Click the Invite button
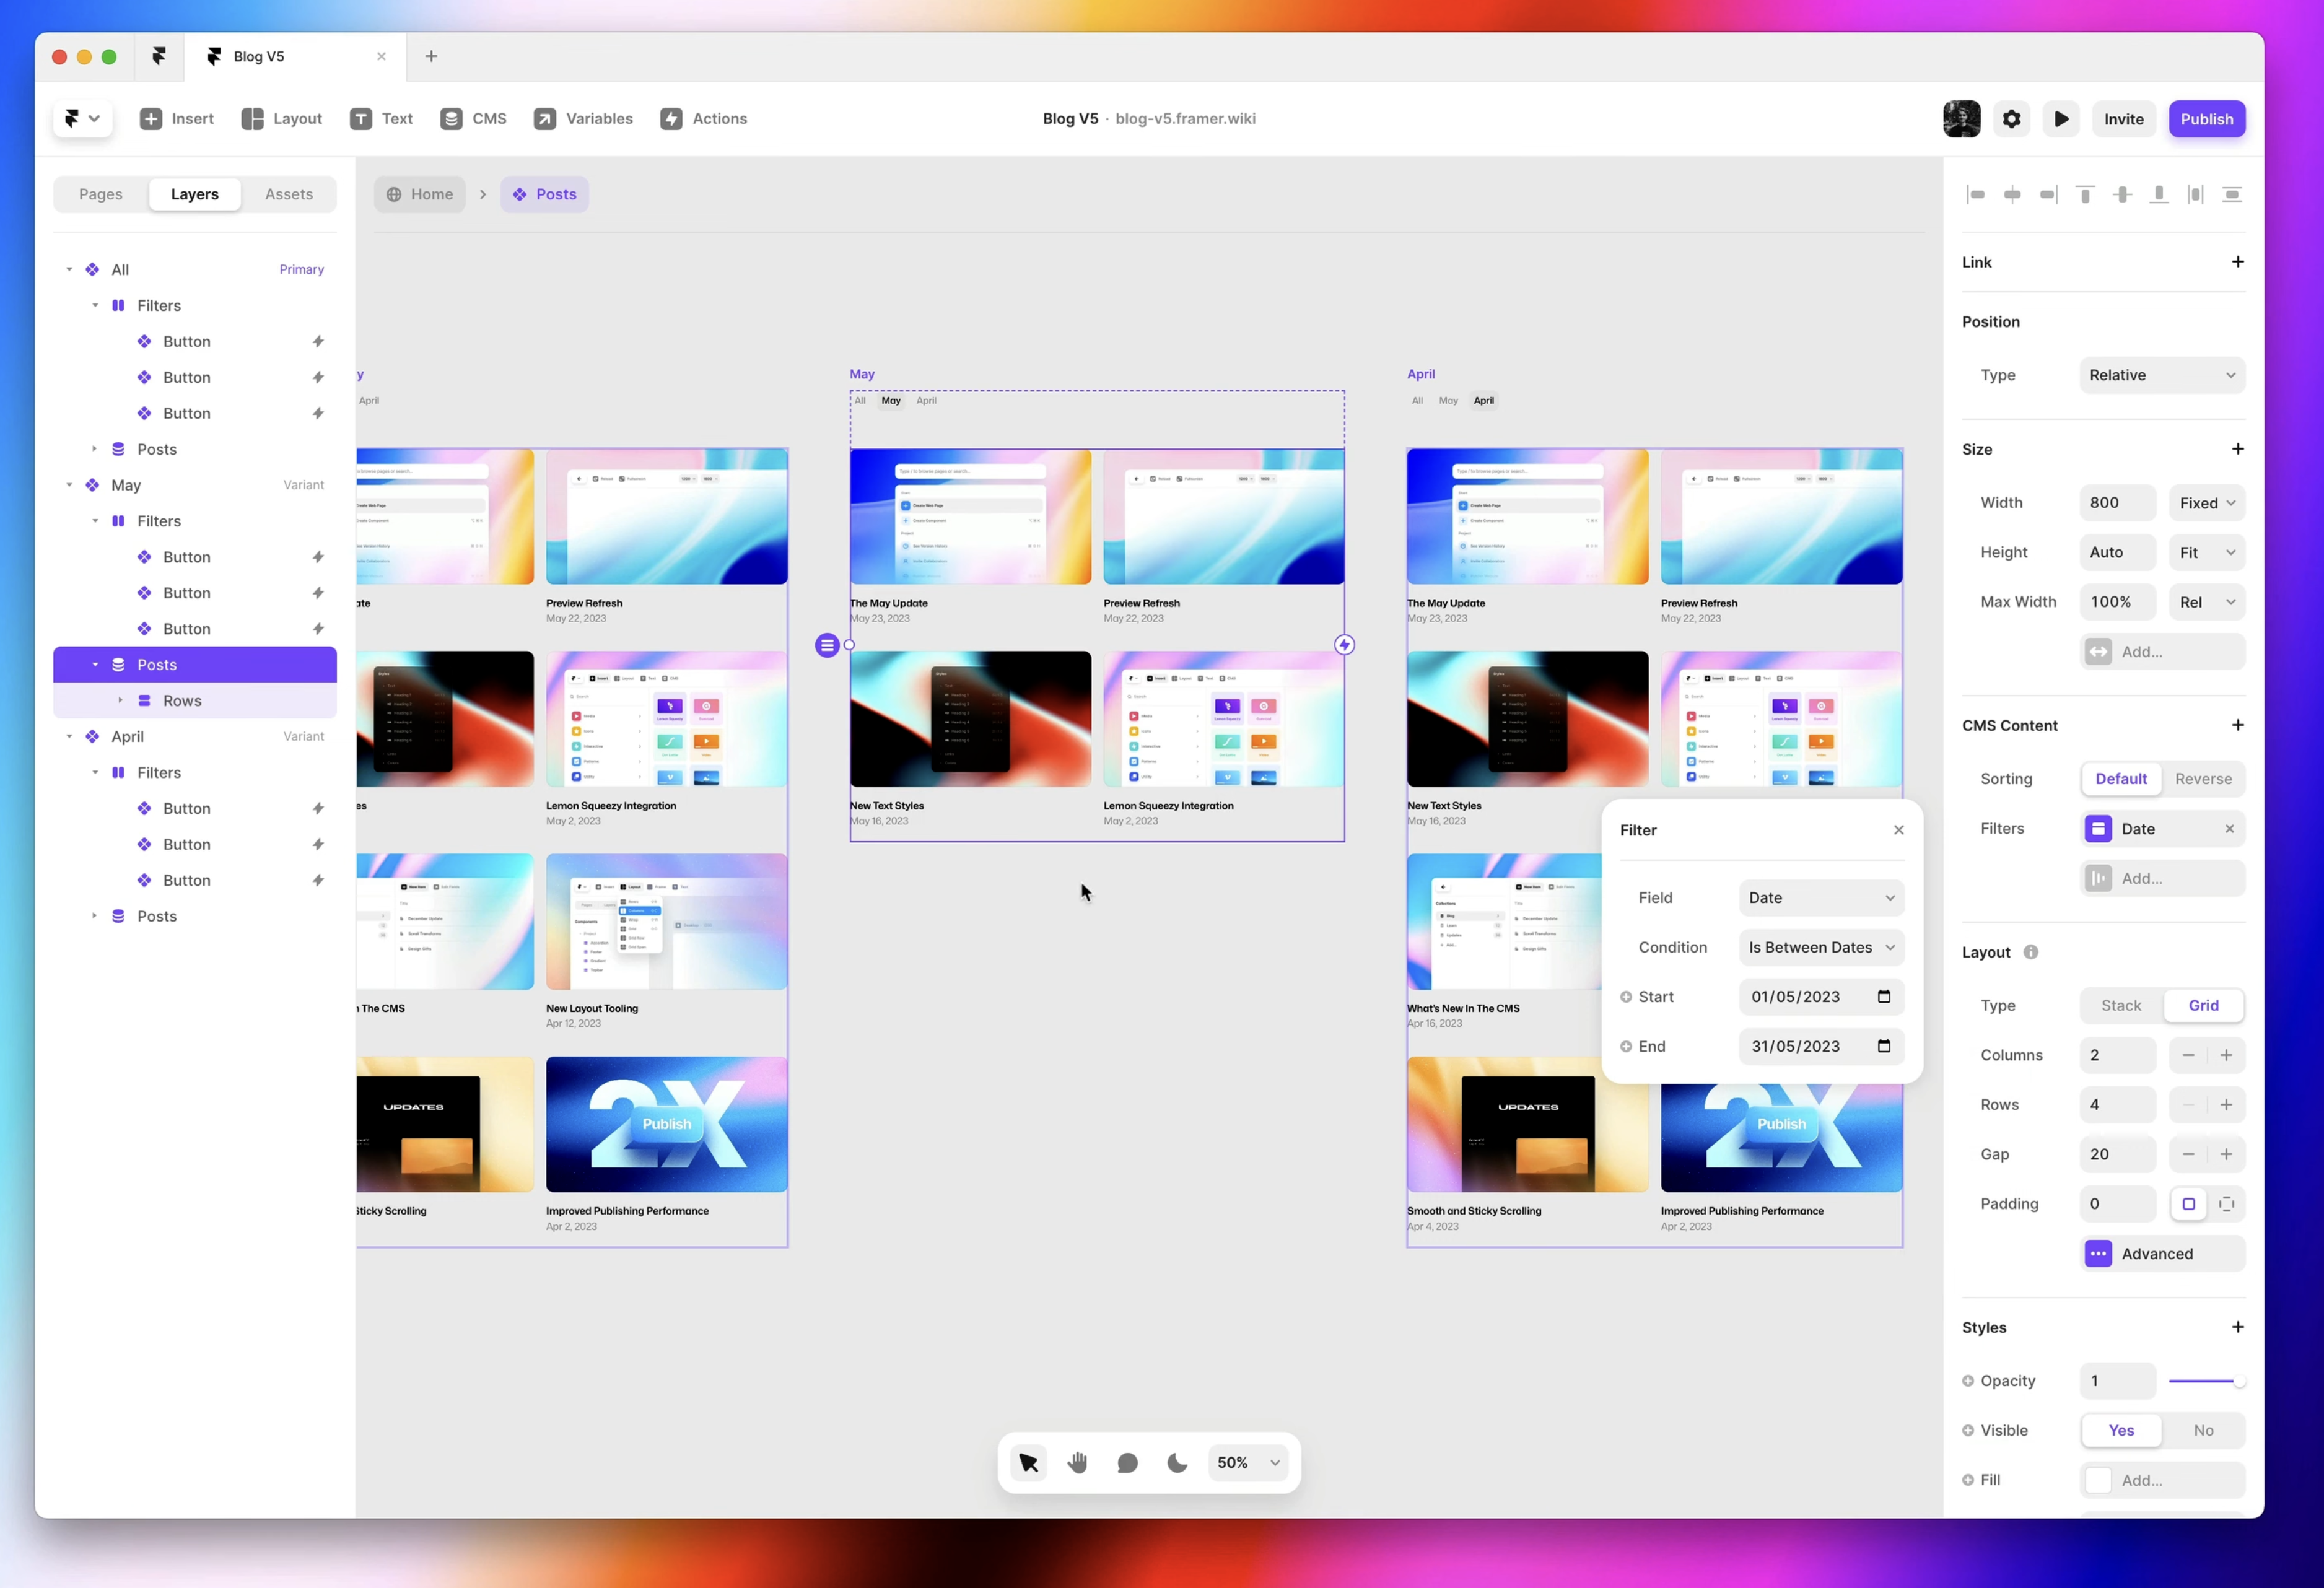This screenshot has width=2324, height=1588. pos(2123,119)
